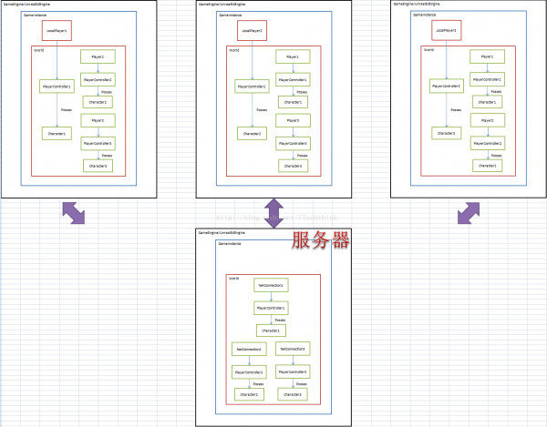Click the GameInstance label in server diagram
Viewport: 547px width, 427px height.
[230, 244]
